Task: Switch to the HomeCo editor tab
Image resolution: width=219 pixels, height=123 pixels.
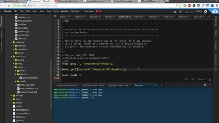Action: coord(153,17)
